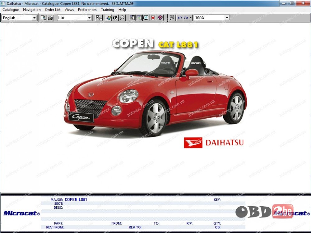Click the 'REV FROM:' label
This screenshot has height=233, width=311.
coord(55,227)
